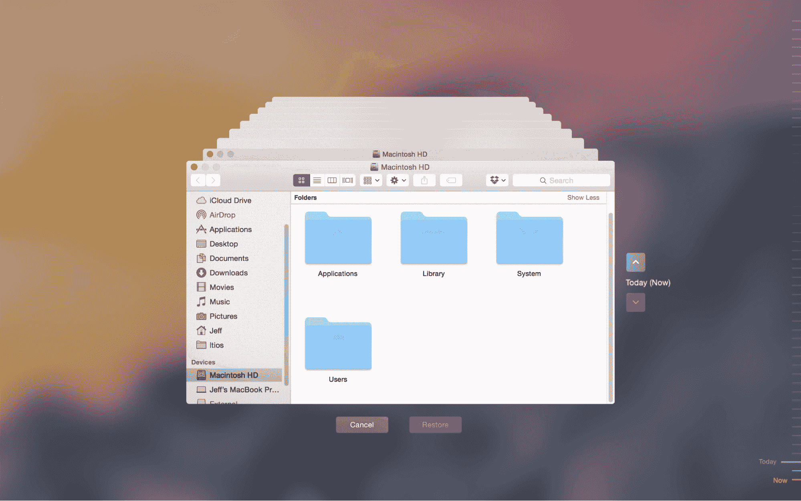
Task: Select Macintosh HD under Devices
Action: pos(233,375)
